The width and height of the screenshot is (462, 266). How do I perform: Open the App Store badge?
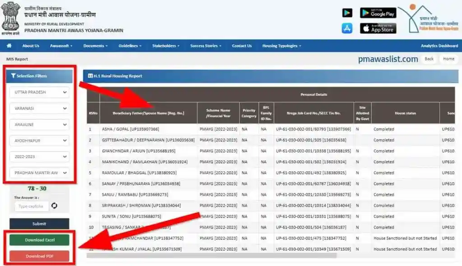click(378, 28)
